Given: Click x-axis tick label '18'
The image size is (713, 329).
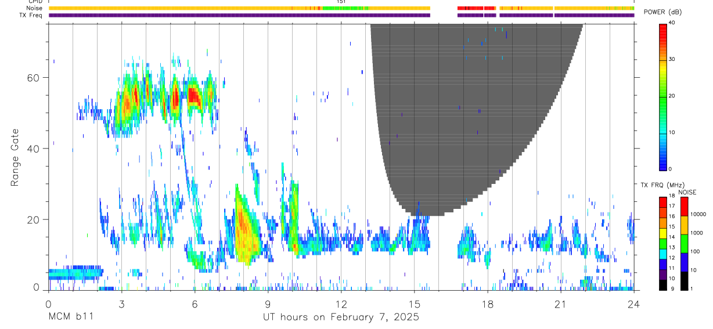Looking at the screenshot, I should tap(487, 304).
